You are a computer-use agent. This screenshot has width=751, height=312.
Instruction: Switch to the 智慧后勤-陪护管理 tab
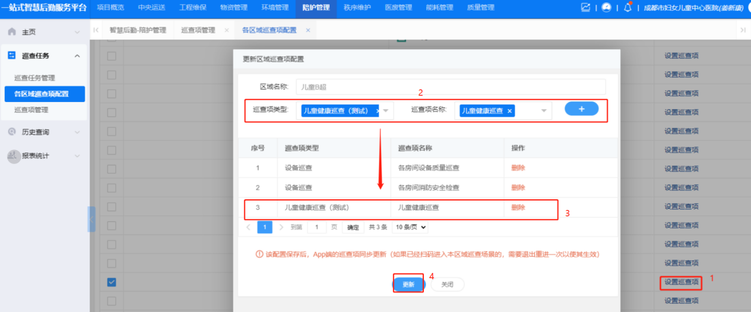click(138, 30)
